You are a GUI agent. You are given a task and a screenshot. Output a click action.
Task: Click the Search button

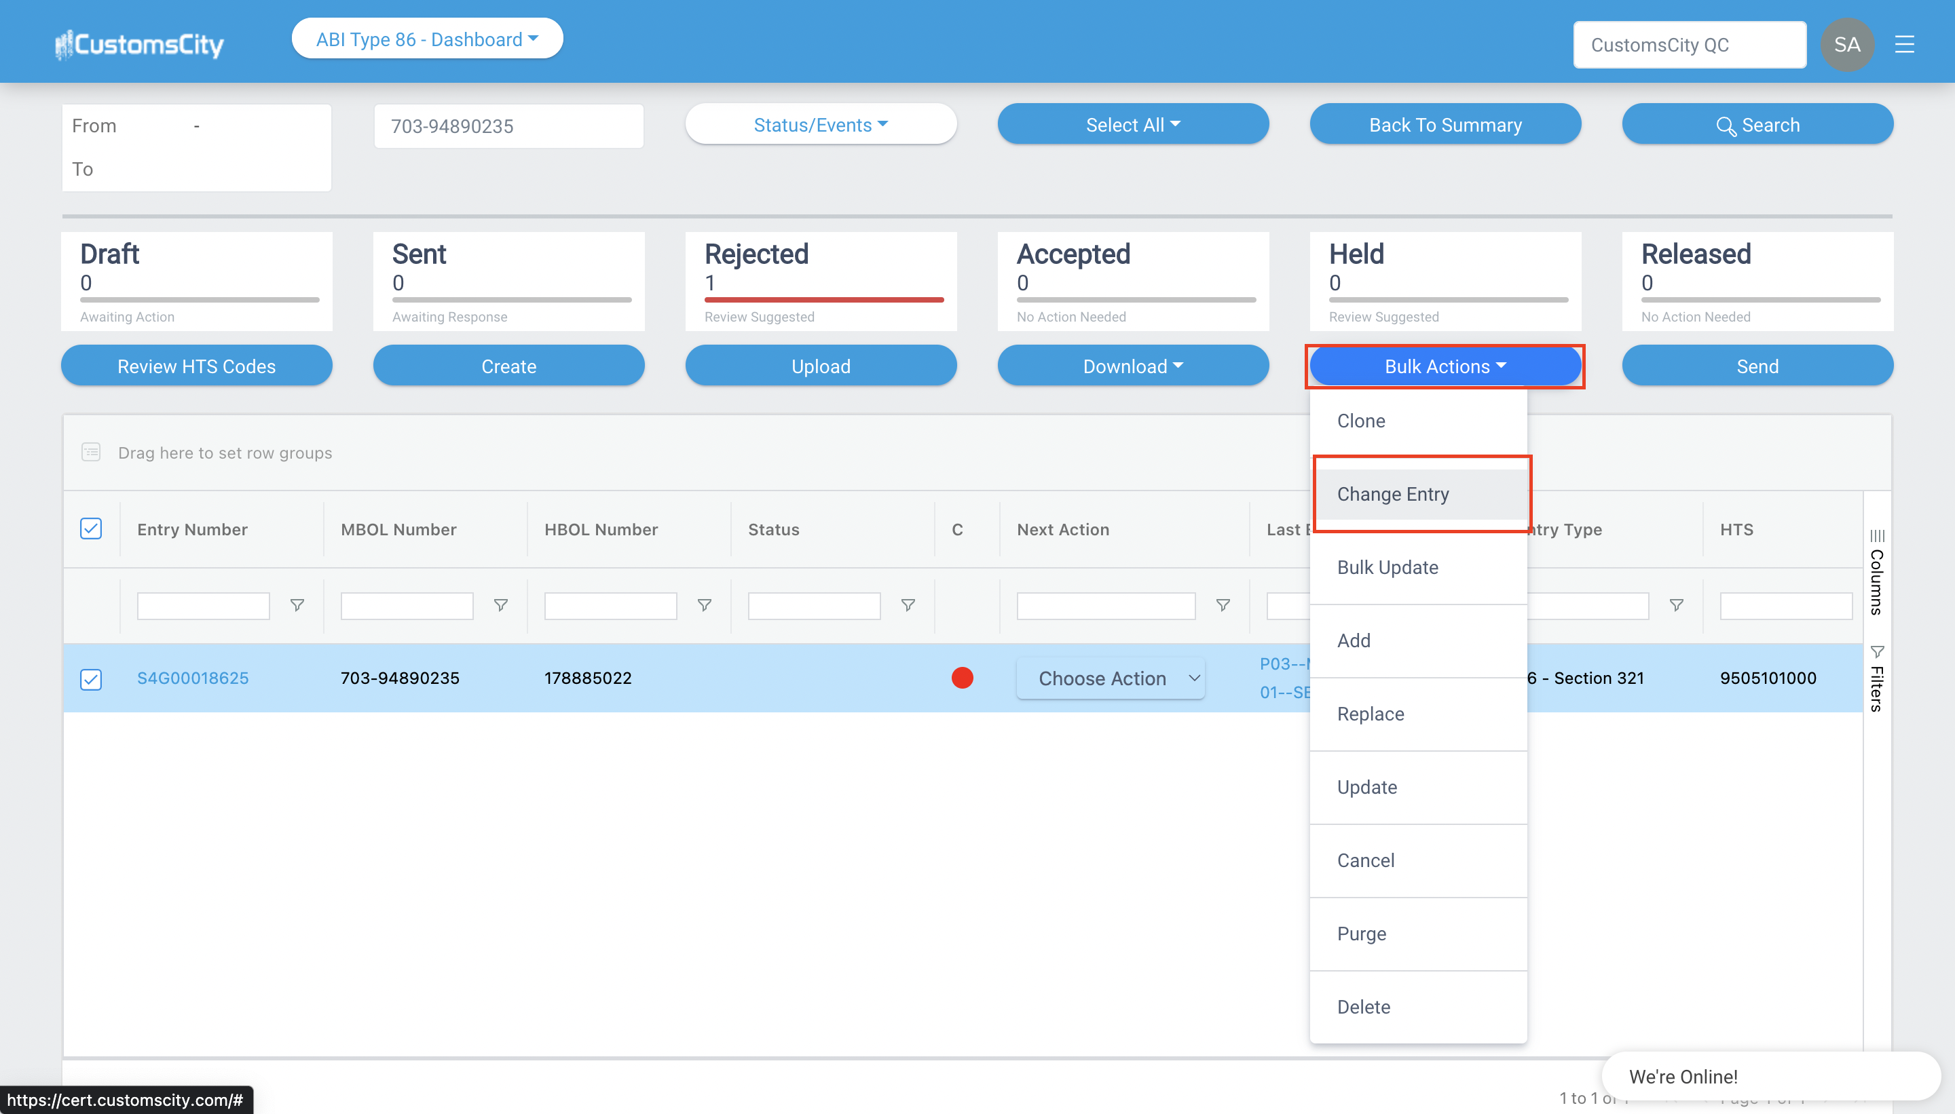coord(1757,124)
